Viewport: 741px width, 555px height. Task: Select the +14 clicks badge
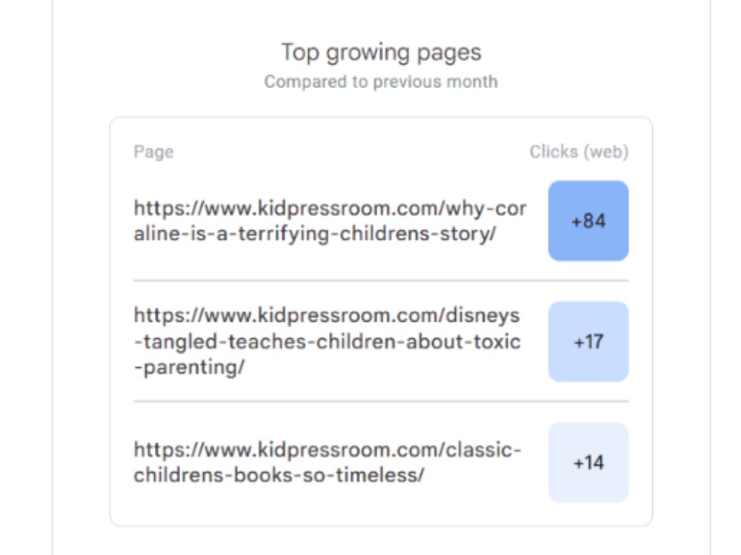click(x=588, y=462)
